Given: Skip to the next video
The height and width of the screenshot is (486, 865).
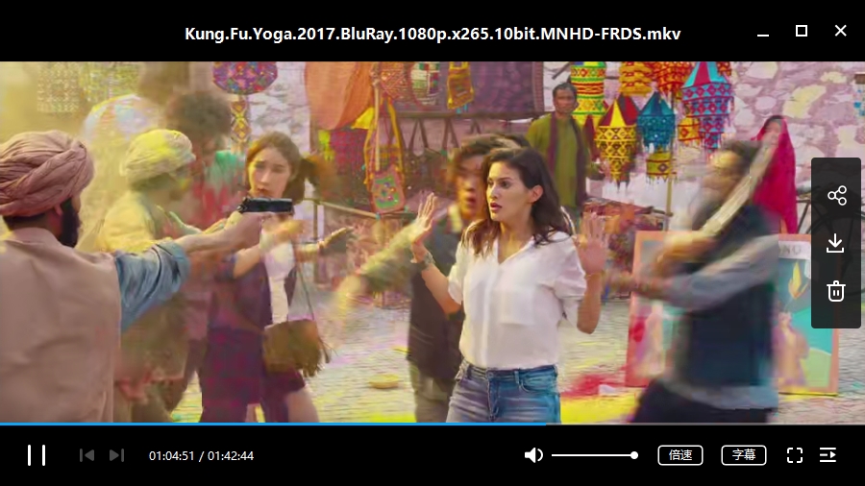Looking at the screenshot, I should [x=116, y=455].
